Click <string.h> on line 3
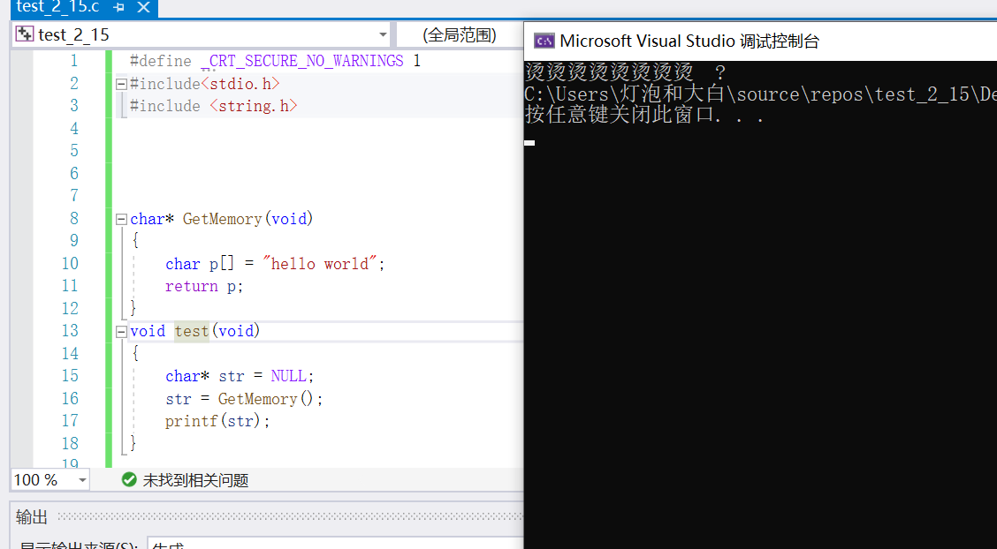Image resolution: width=997 pixels, height=549 pixels. point(253,106)
